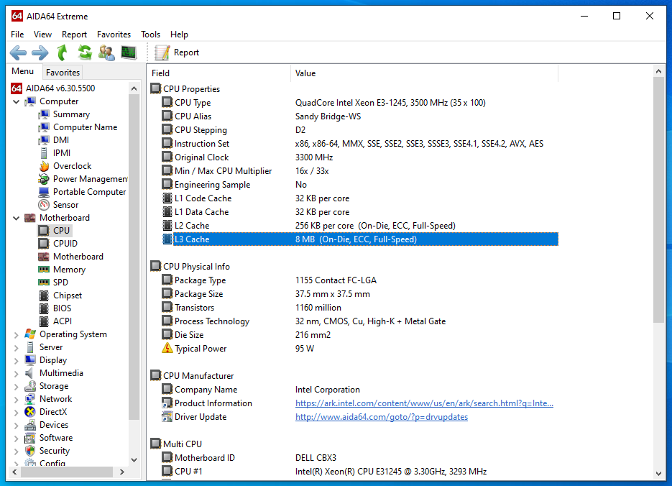Open the Intel ARK product information link

pos(424,403)
